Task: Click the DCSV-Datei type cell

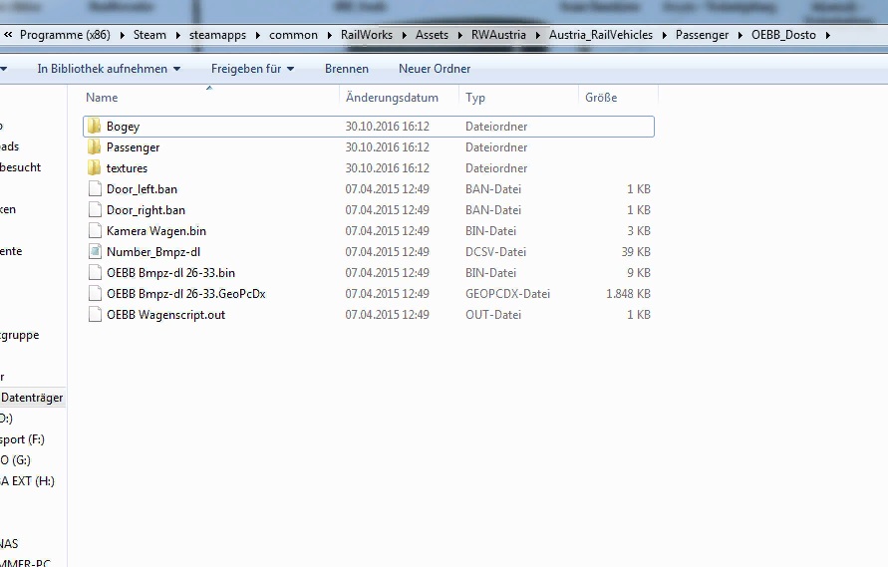Action: [x=495, y=252]
